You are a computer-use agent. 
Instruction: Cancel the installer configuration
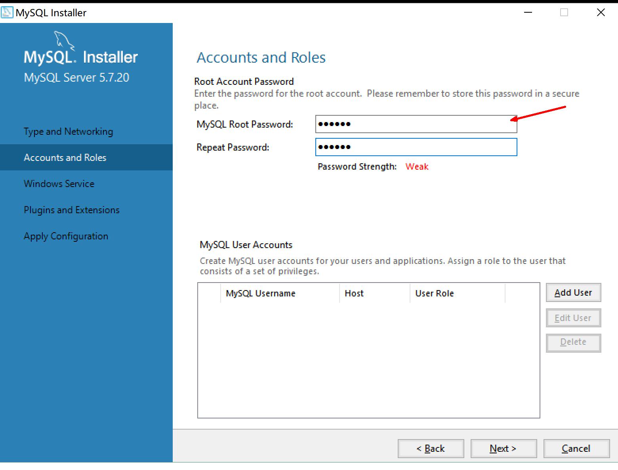pyautogui.click(x=576, y=449)
